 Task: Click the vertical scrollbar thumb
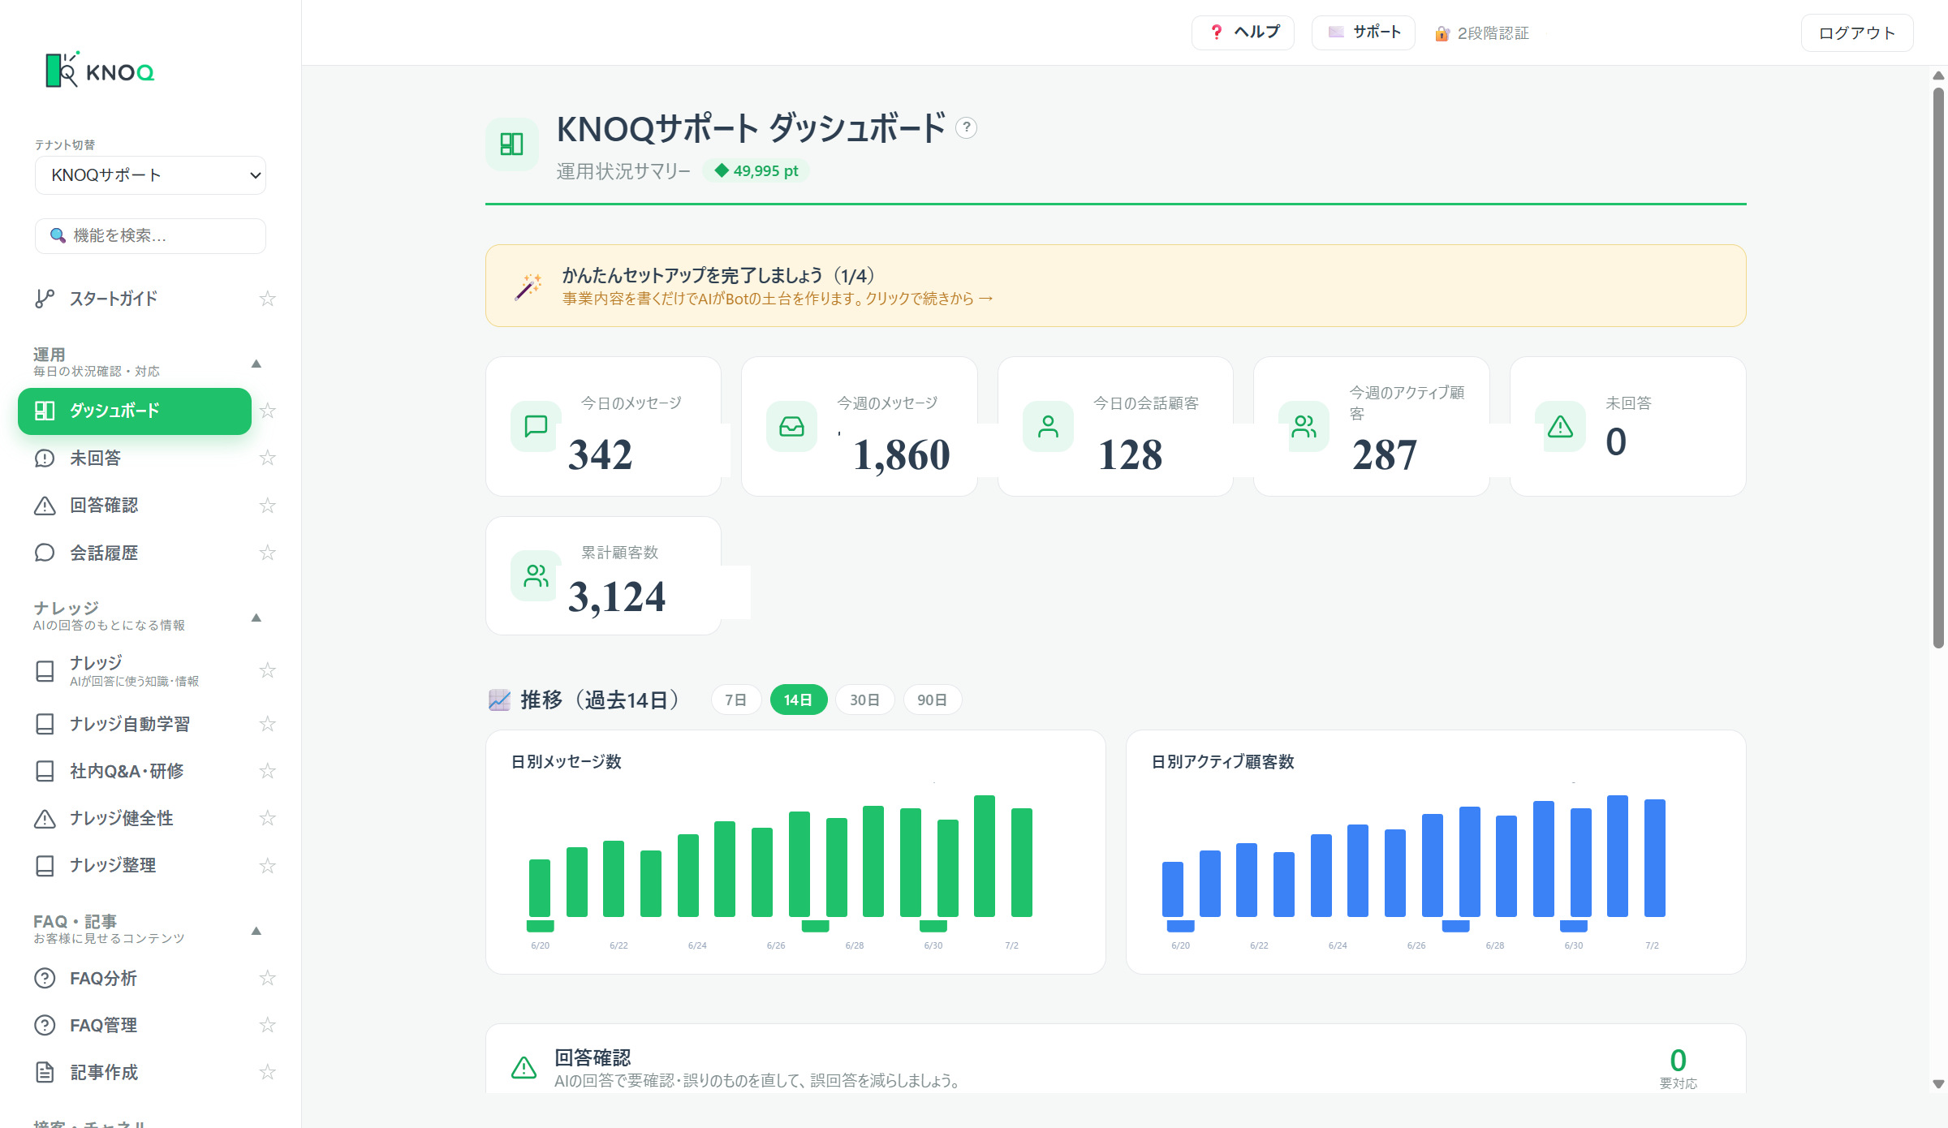[x=1938, y=367]
